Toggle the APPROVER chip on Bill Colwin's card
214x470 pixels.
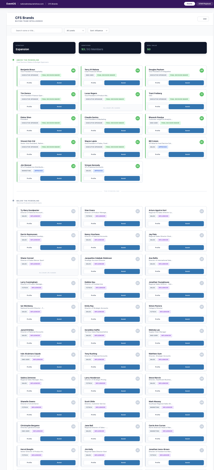point(163,147)
